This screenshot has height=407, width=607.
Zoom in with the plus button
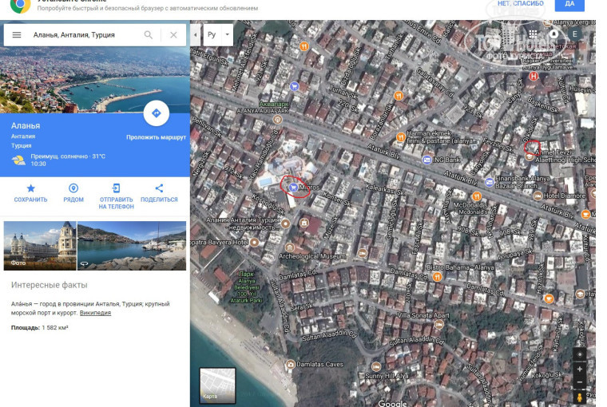[x=579, y=369]
